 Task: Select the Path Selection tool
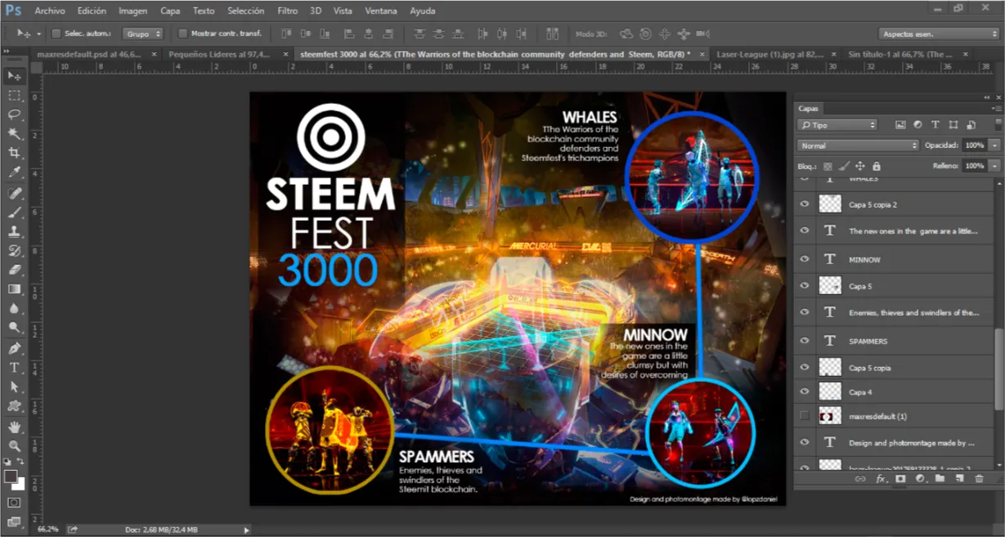(14, 387)
